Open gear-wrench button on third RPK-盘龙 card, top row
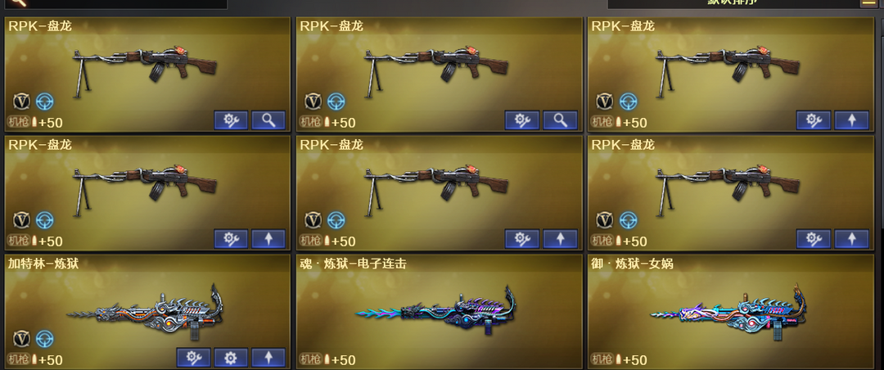This screenshot has width=884, height=370. pos(814,120)
